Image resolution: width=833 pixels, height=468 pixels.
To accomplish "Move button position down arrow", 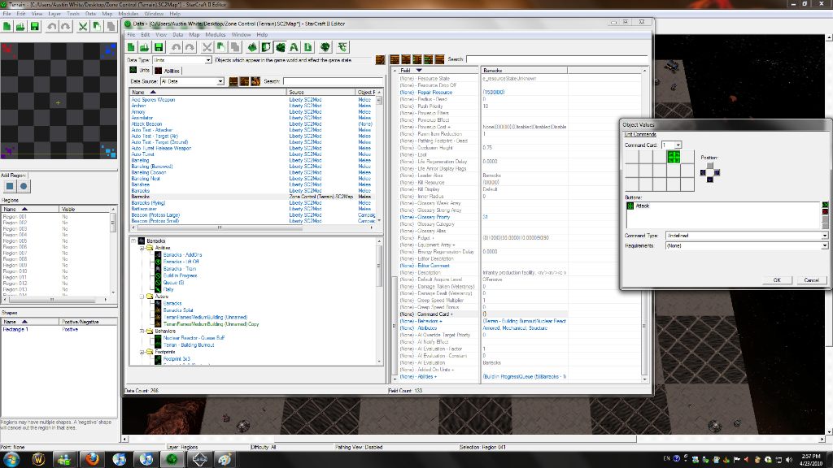I will (709, 180).
